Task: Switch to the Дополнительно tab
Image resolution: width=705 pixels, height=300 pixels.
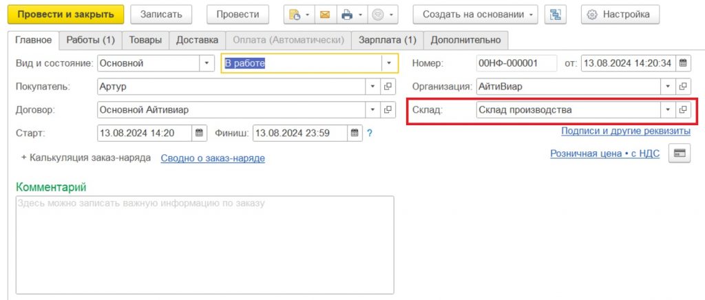Action: (466, 40)
